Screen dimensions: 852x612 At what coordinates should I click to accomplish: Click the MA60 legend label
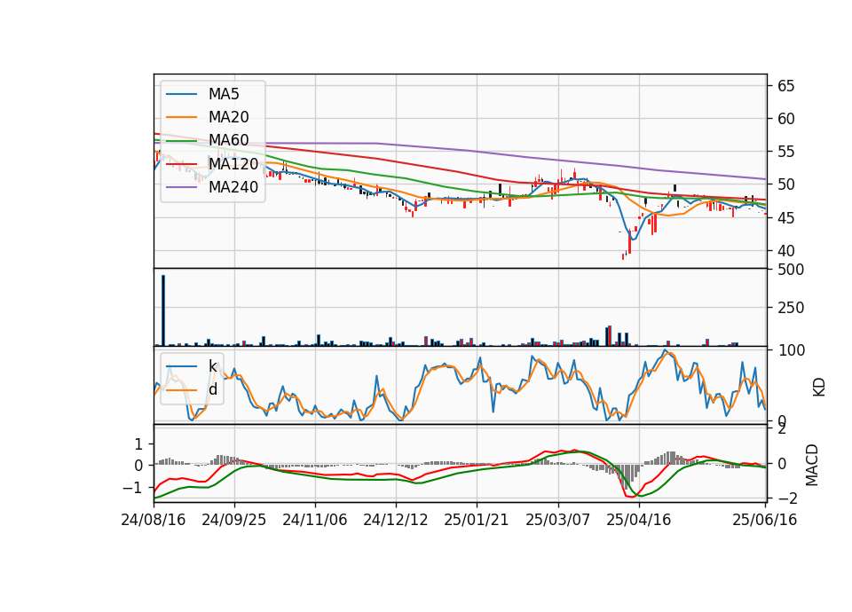(x=228, y=140)
